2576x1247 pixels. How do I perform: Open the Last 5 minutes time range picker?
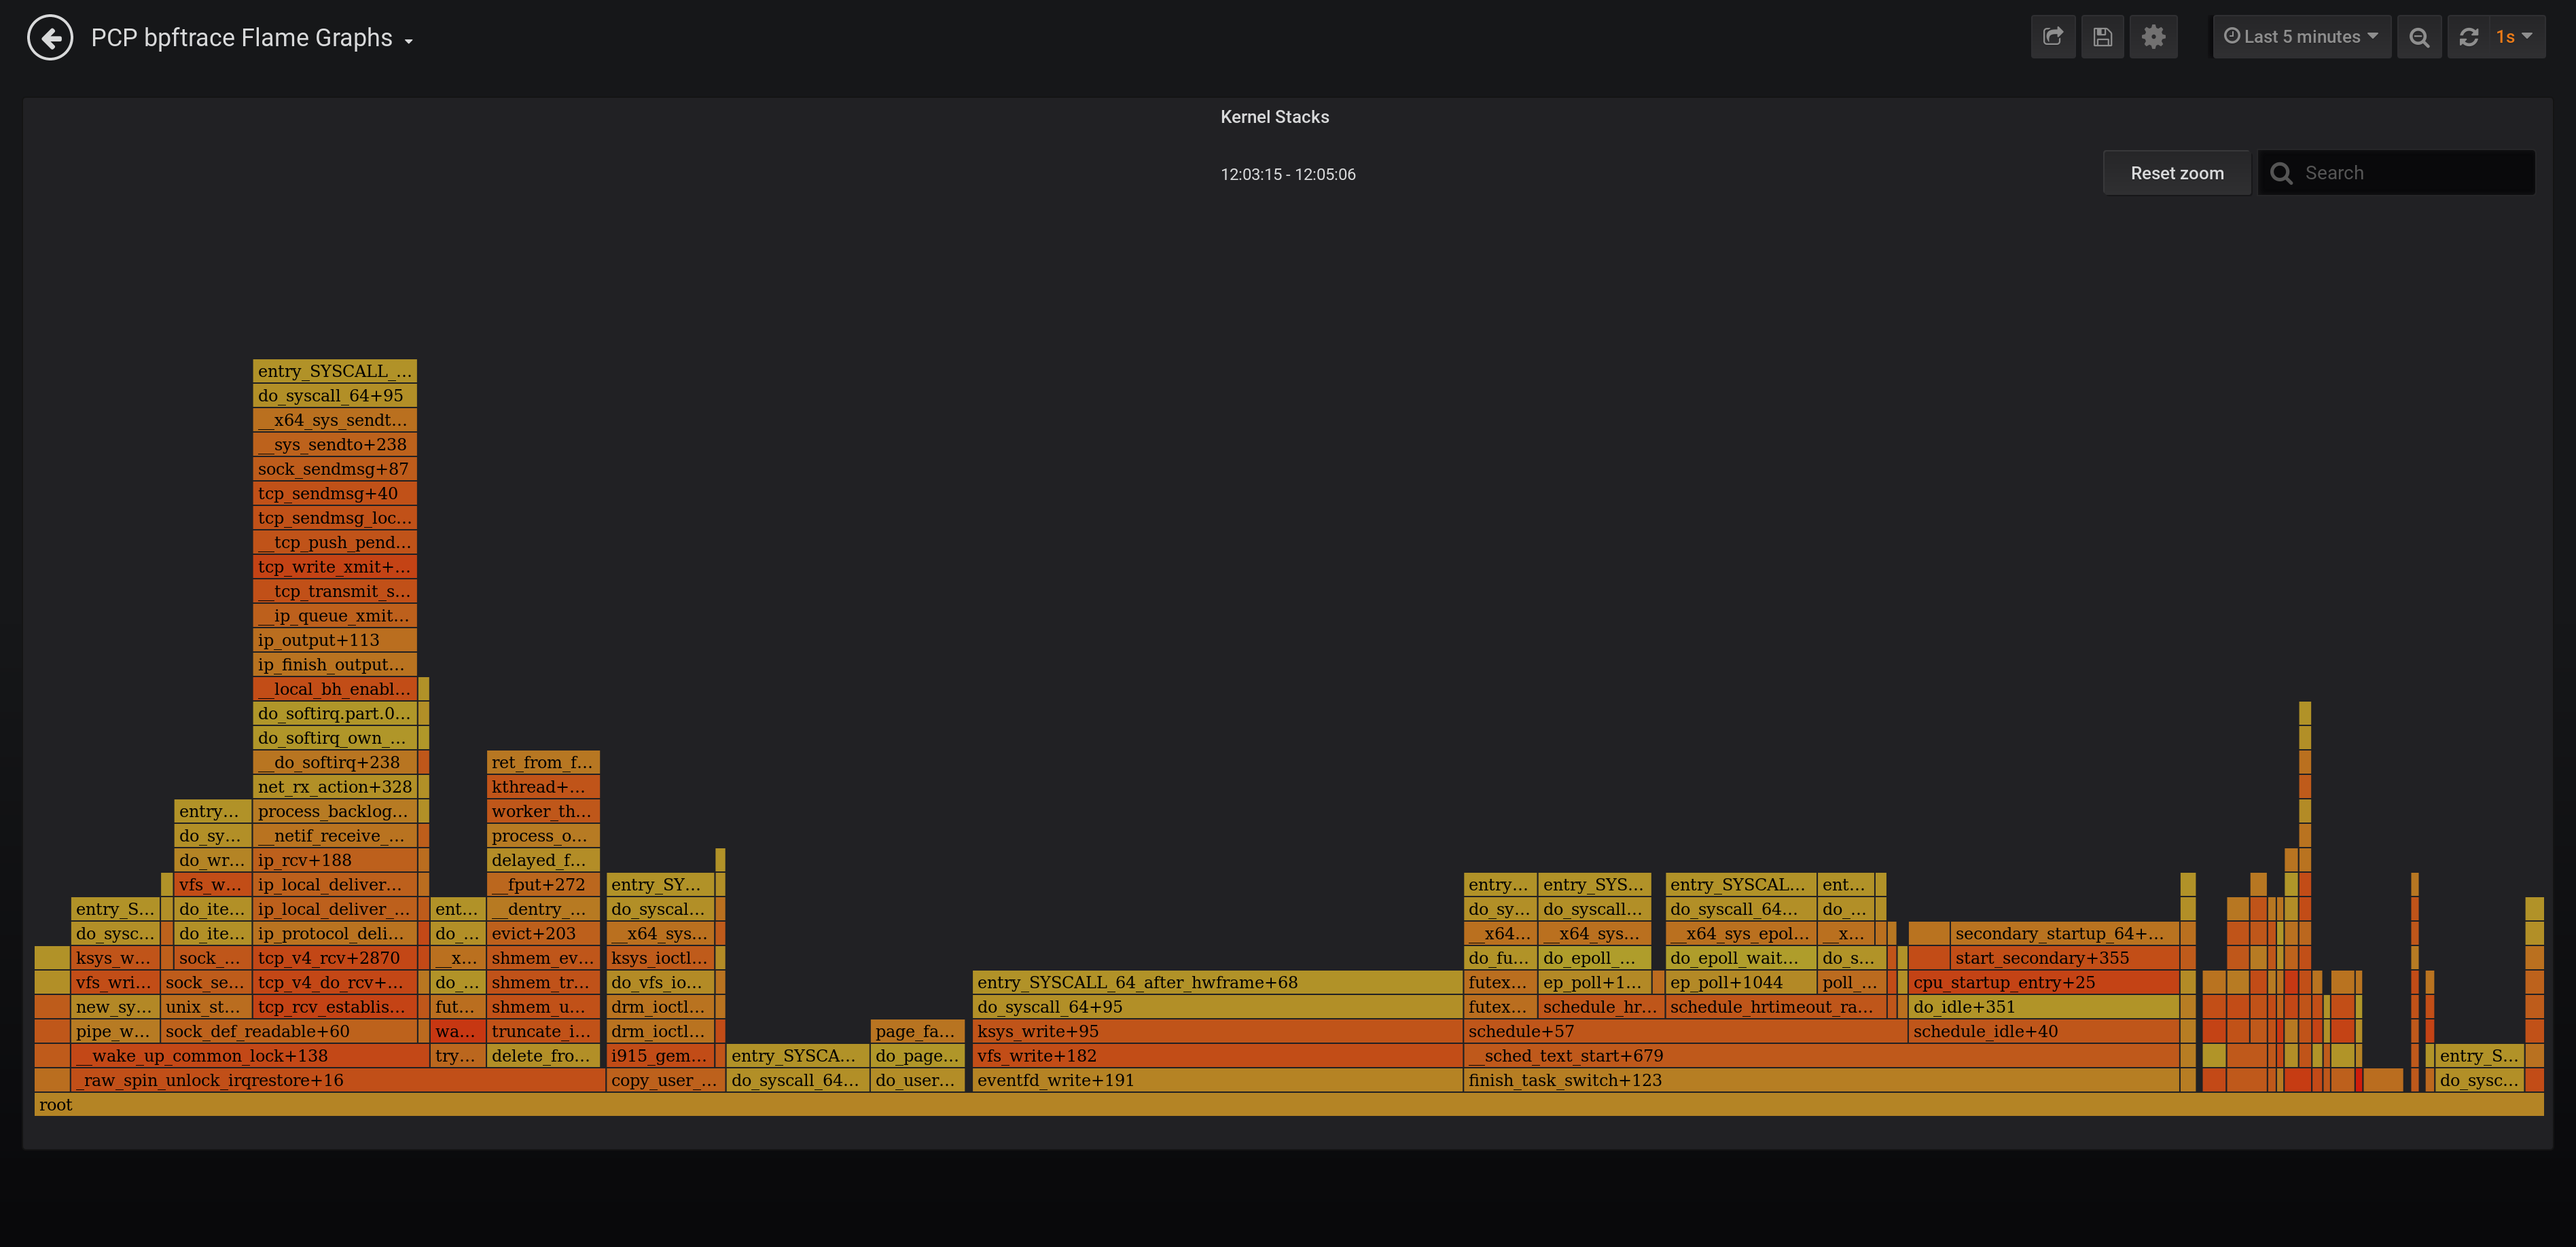point(2302,36)
